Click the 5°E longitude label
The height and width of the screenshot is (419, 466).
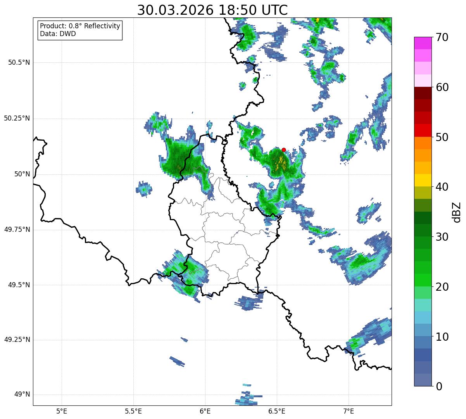click(x=62, y=411)
